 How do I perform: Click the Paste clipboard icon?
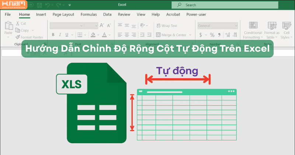pyautogui.click(x=8, y=25)
